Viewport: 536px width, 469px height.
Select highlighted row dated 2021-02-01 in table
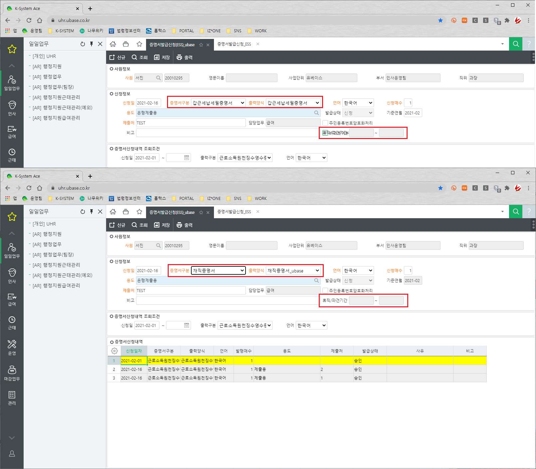[297, 361]
